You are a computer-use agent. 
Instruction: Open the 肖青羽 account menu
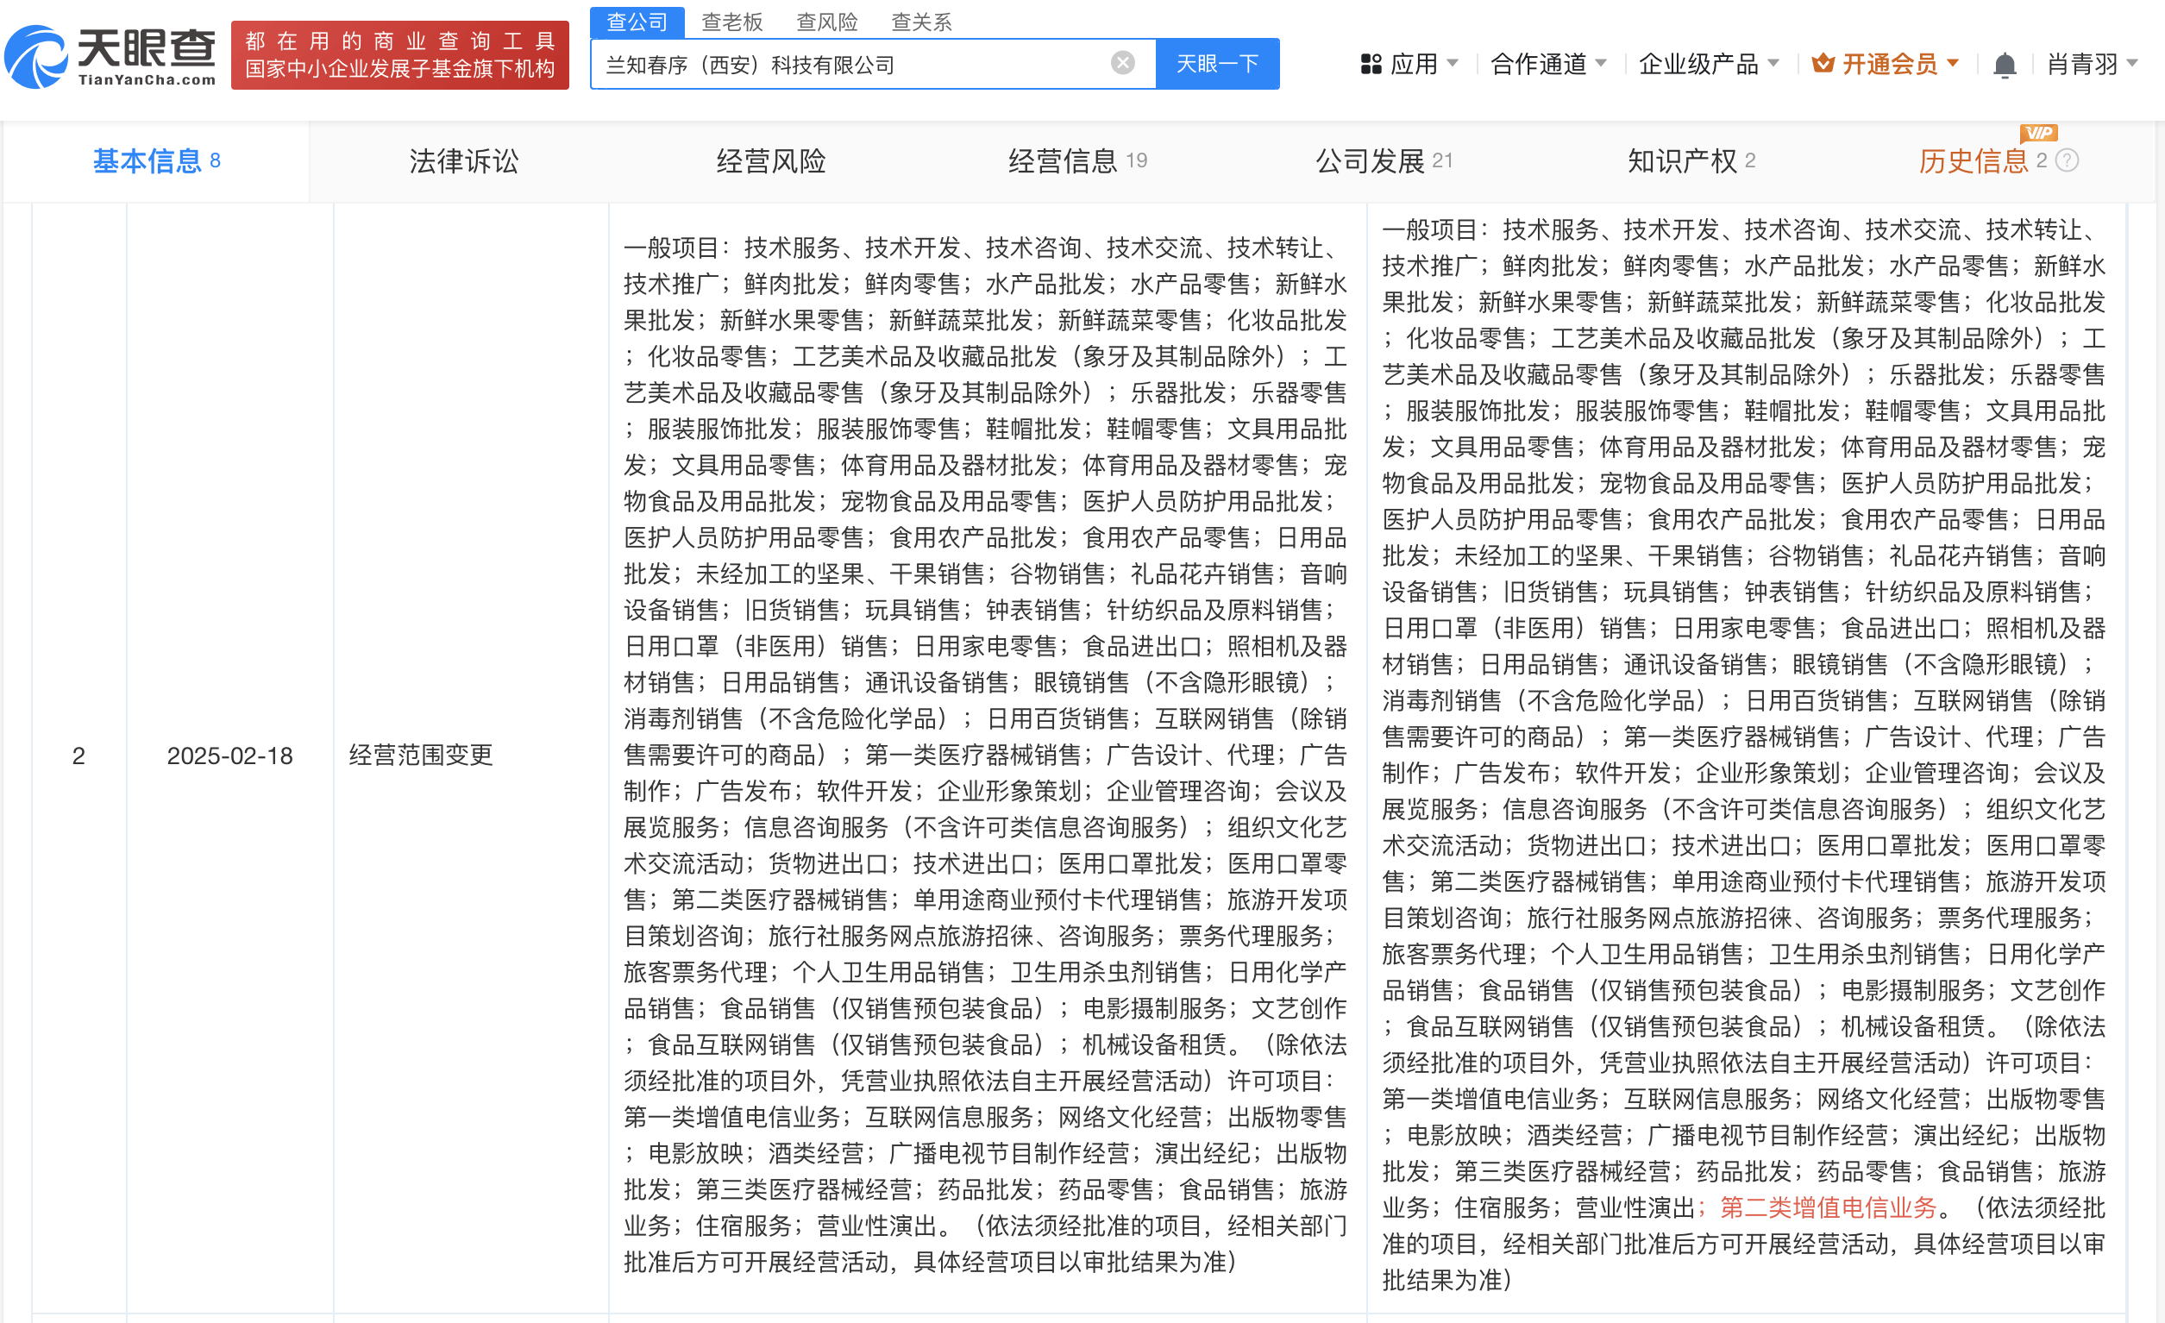tap(2092, 64)
